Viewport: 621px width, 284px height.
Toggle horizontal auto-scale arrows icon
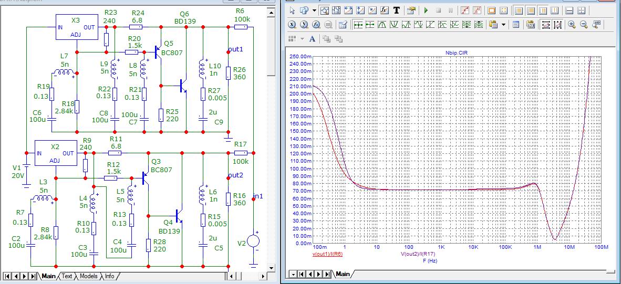click(546, 24)
